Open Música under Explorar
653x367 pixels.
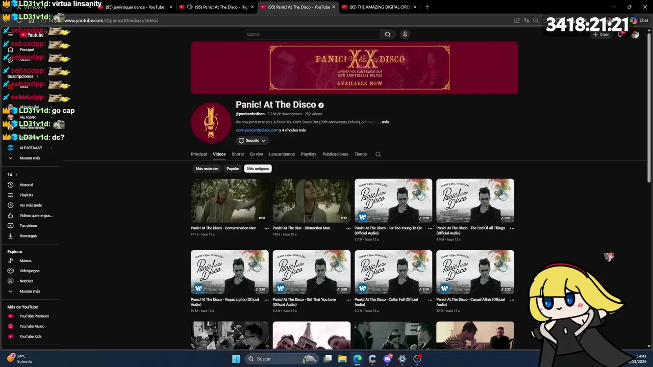[x=31, y=260]
